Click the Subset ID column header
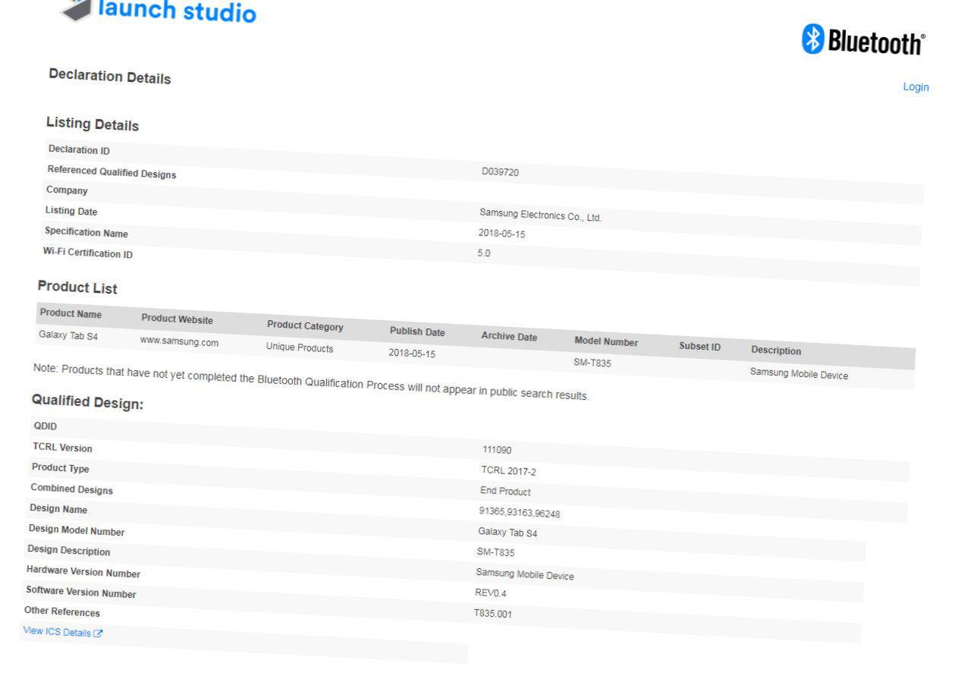 point(699,347)
